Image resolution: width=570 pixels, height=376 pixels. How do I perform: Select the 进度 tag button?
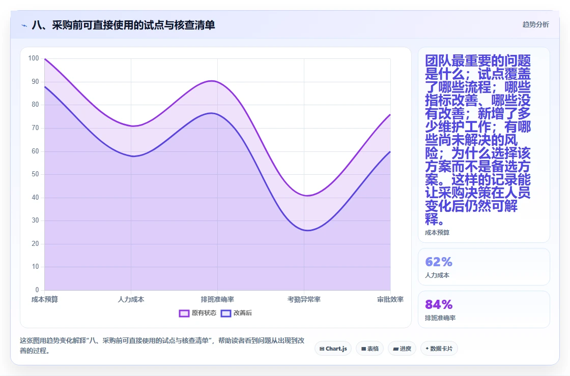402,349
